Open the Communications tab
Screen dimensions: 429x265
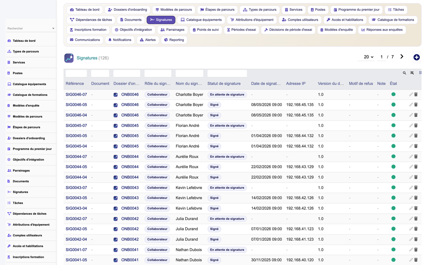pos(85,40)
